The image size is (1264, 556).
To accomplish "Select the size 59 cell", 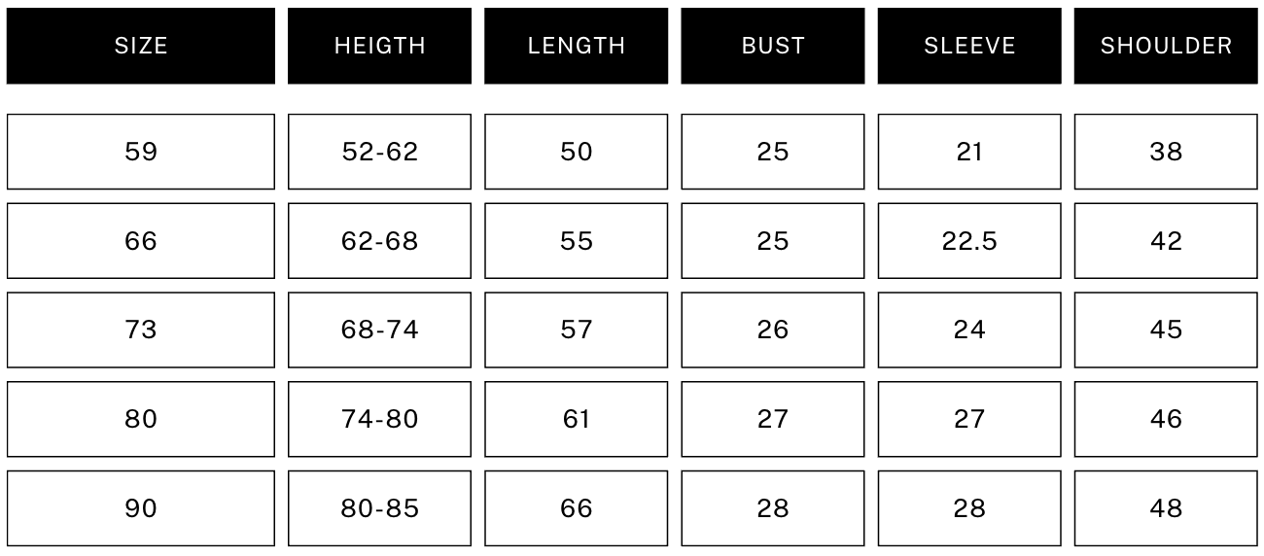I will pyautogui.click(x=141, y=152).
